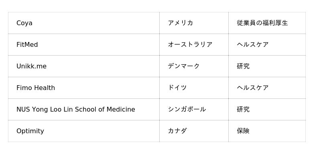
Task: Click the デンマーク country cell
Action: (194, 66)
